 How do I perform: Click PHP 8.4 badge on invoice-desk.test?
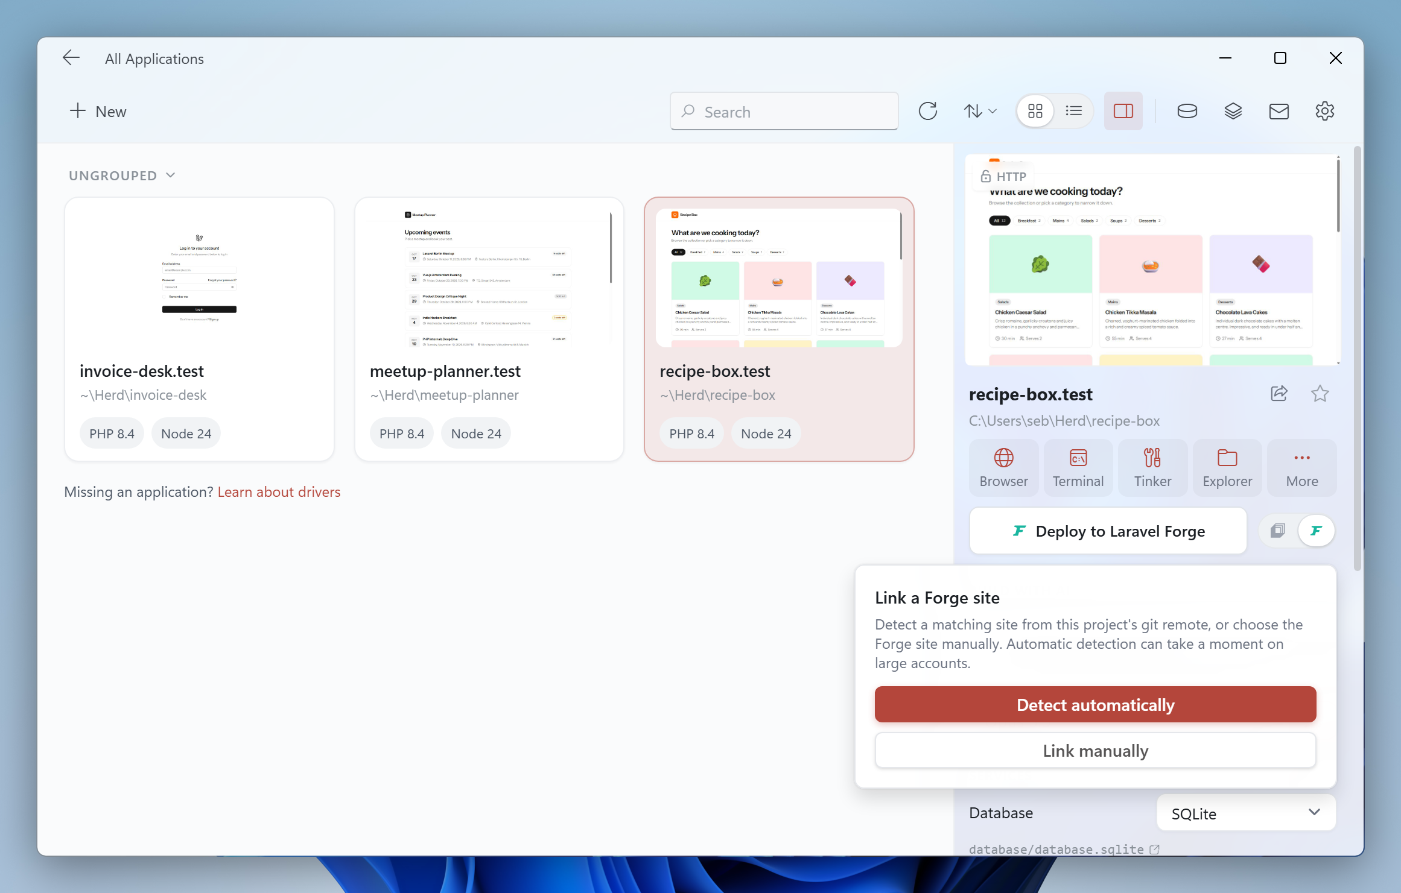(112, 434)
